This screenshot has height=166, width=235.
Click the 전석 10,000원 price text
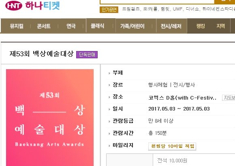(x=172, y=161)
